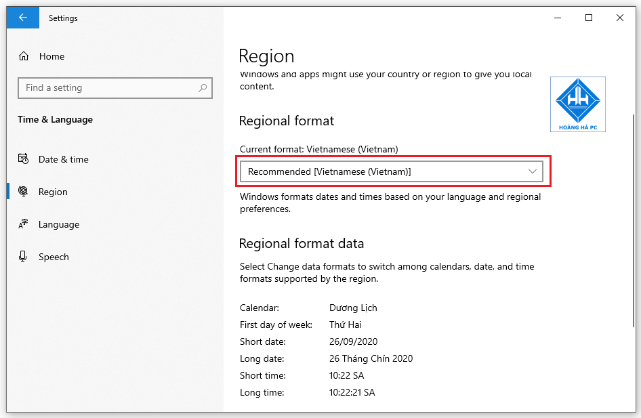Screen dimensions: 641x418
Task: Click the search magnifier in Find a setting
Action: click(202, 88)
